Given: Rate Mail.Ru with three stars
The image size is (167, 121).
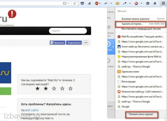Looking at the screenshot, I should [x=54, y=88].
